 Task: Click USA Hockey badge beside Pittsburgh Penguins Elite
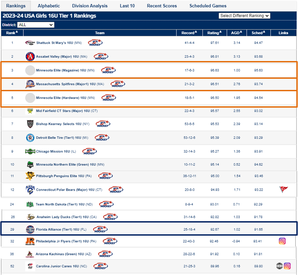106,176
